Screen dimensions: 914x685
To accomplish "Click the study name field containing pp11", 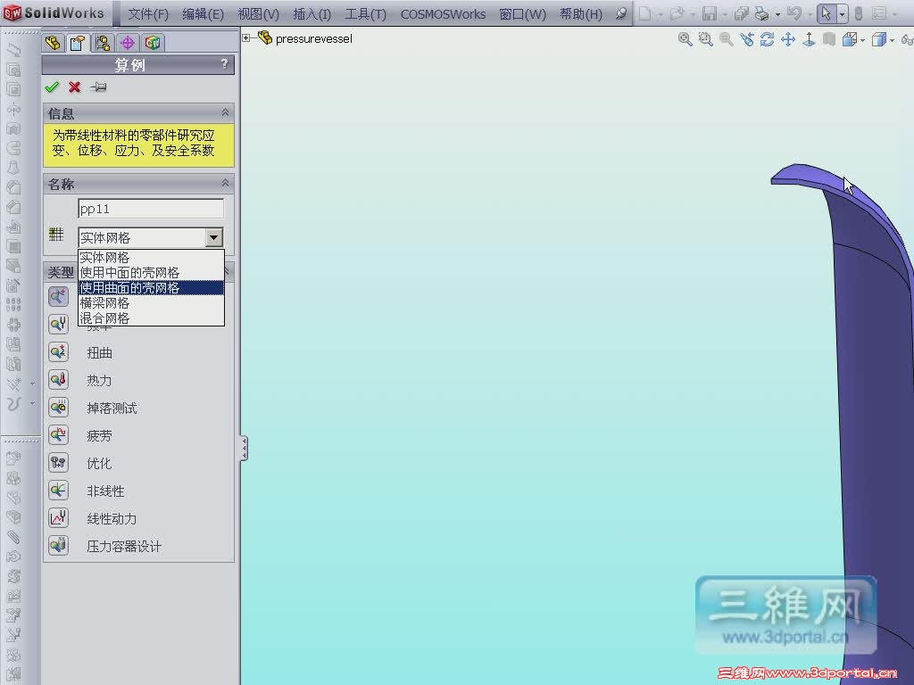I will coord(151,209).
